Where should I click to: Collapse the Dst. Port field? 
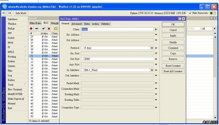[156, 59]
